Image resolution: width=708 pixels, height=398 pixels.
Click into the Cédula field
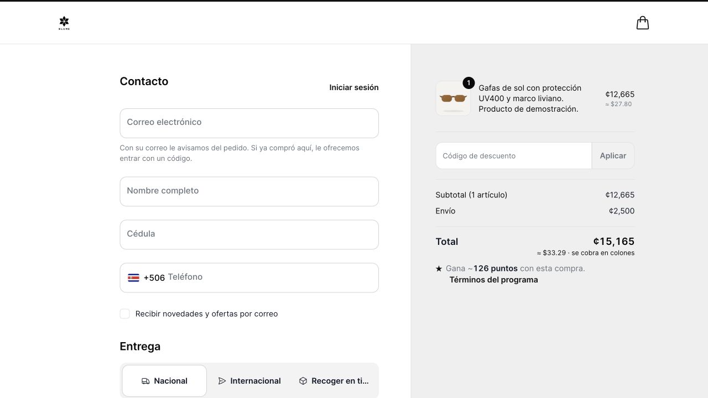249,234
